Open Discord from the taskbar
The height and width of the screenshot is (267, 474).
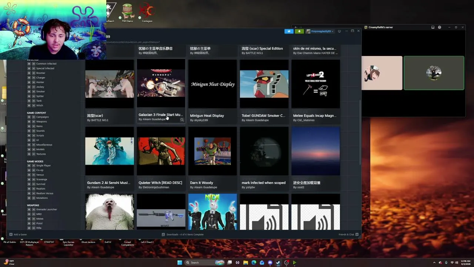[x=270, y=263]
